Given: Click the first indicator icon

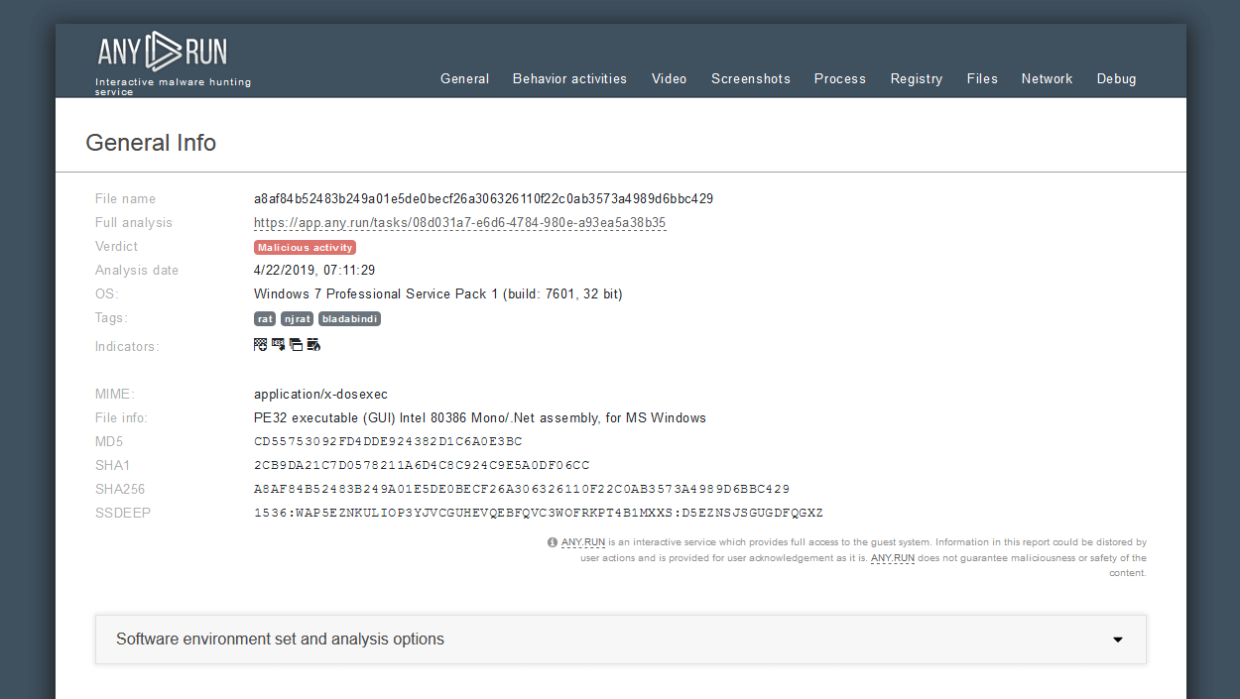Looking at the screenshot, I should 261,345.
